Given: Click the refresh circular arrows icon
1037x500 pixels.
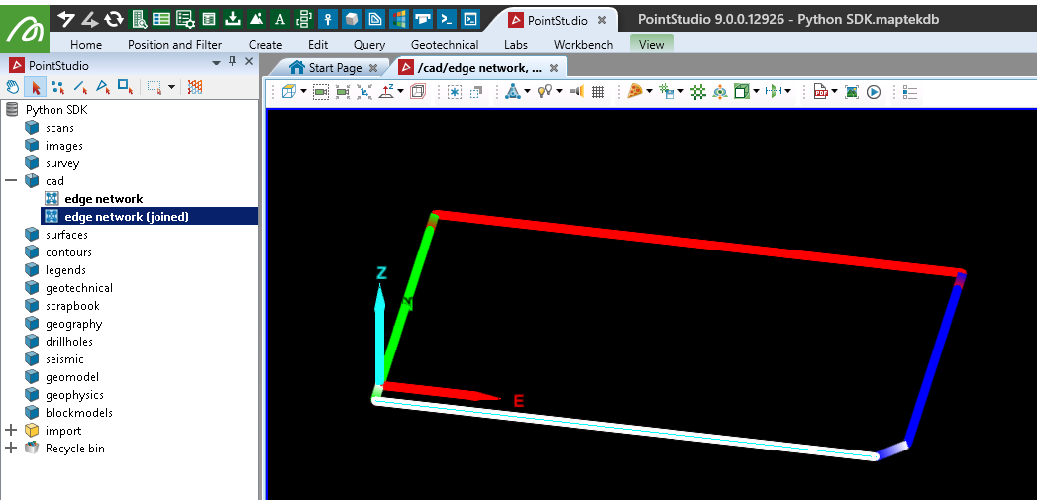Looking at the screenshot, I should tap(114, 19).
